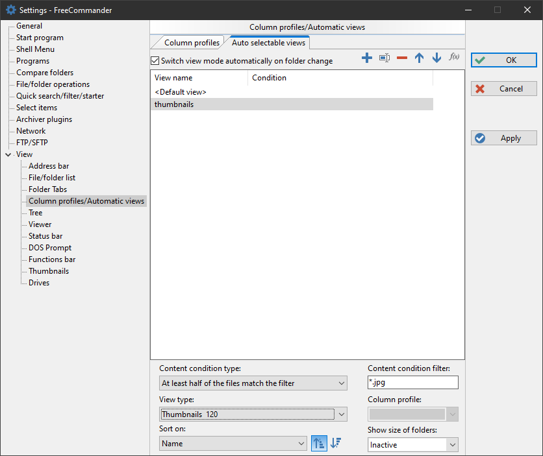Remove selected view with red minus icon

tap(402, 58)
